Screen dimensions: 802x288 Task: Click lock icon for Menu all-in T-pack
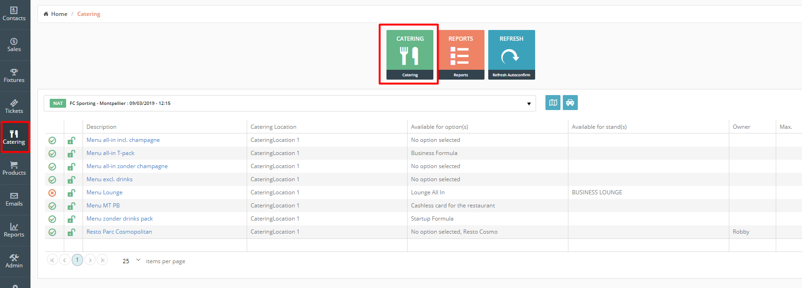tap(71, 153)
